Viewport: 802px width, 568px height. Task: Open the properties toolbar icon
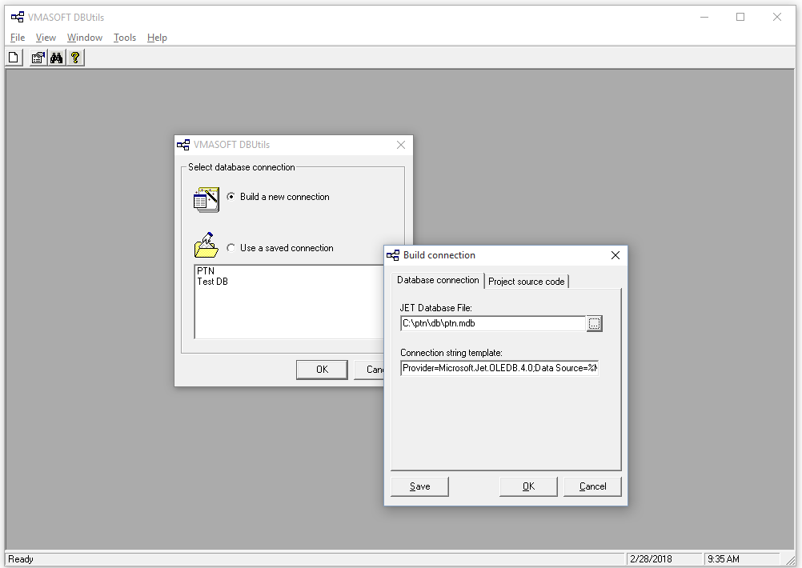(x=38, y=58)
